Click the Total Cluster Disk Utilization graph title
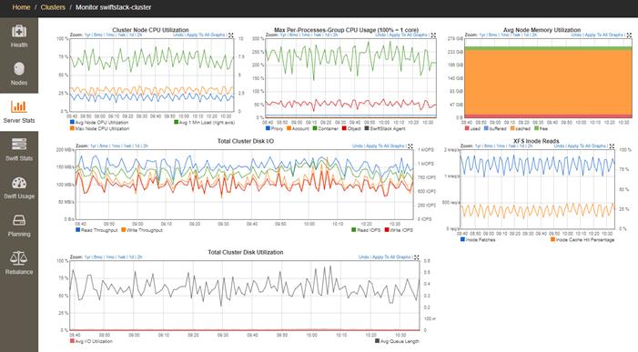The image size is (638, 352). 246,252
